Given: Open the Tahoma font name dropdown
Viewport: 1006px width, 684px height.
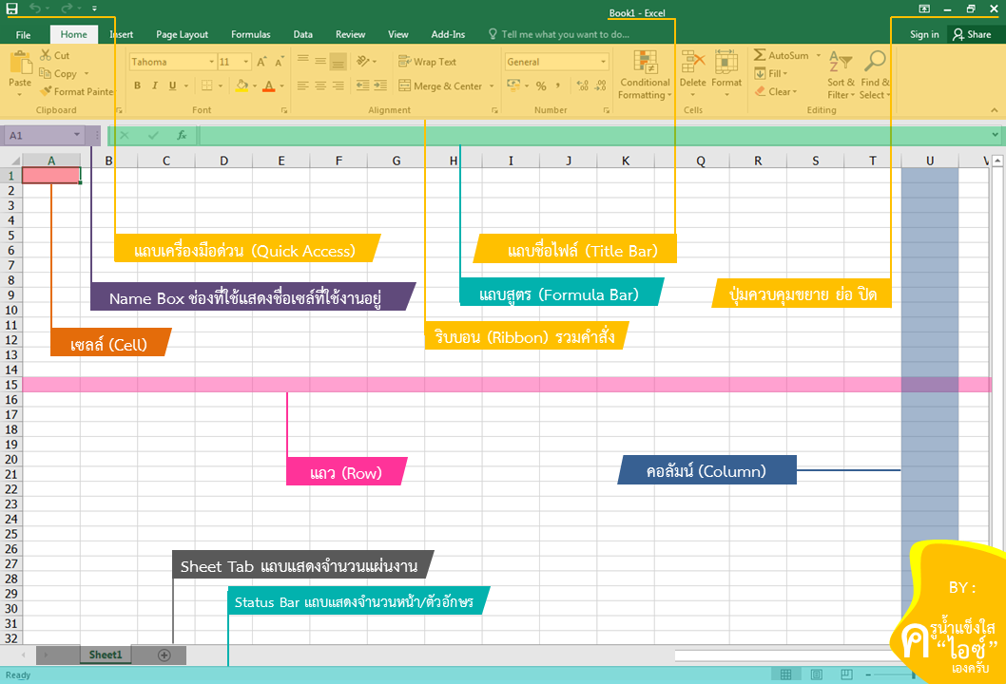Looking at the screenshot, I should coord(210,63).
